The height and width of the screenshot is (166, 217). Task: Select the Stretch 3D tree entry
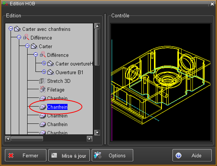(59, 81)
